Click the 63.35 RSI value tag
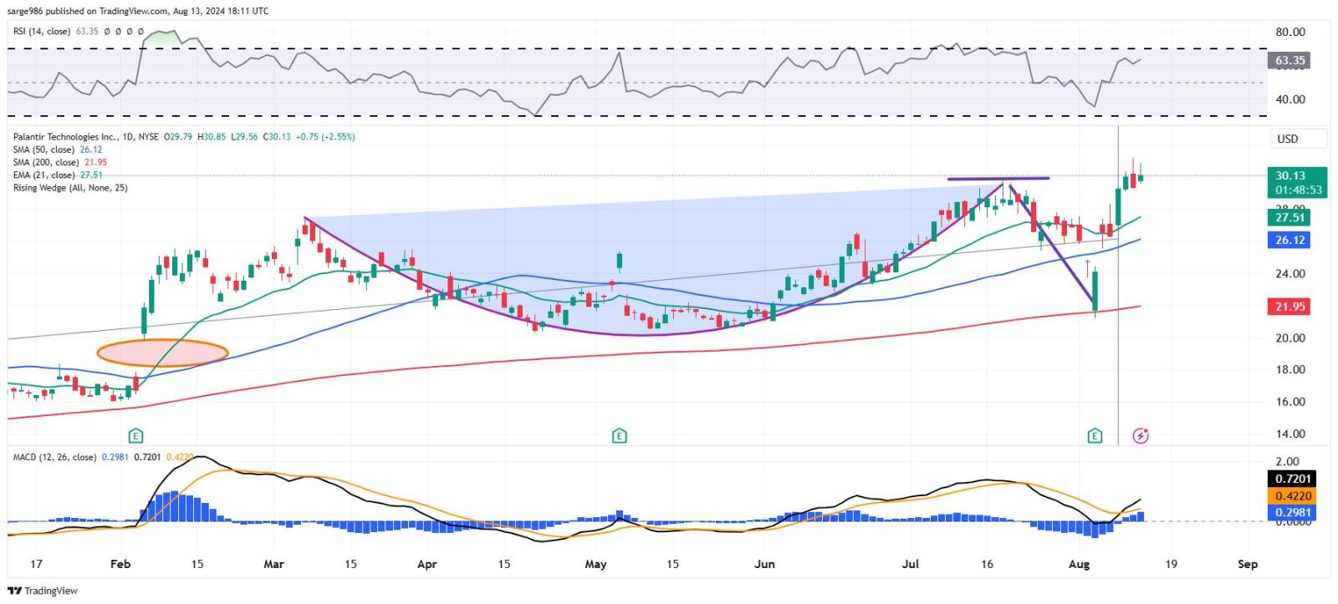Image resolution: width=1338 pixels, height=604 pixels. 1289,60
